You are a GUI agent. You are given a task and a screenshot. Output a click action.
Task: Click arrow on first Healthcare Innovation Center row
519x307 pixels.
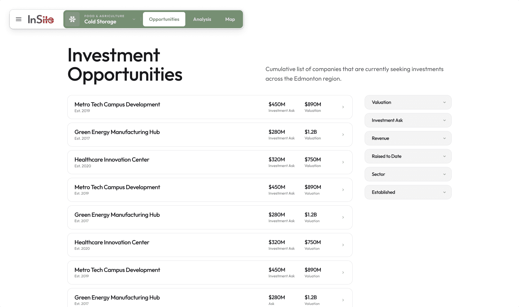tap(343, 162)
